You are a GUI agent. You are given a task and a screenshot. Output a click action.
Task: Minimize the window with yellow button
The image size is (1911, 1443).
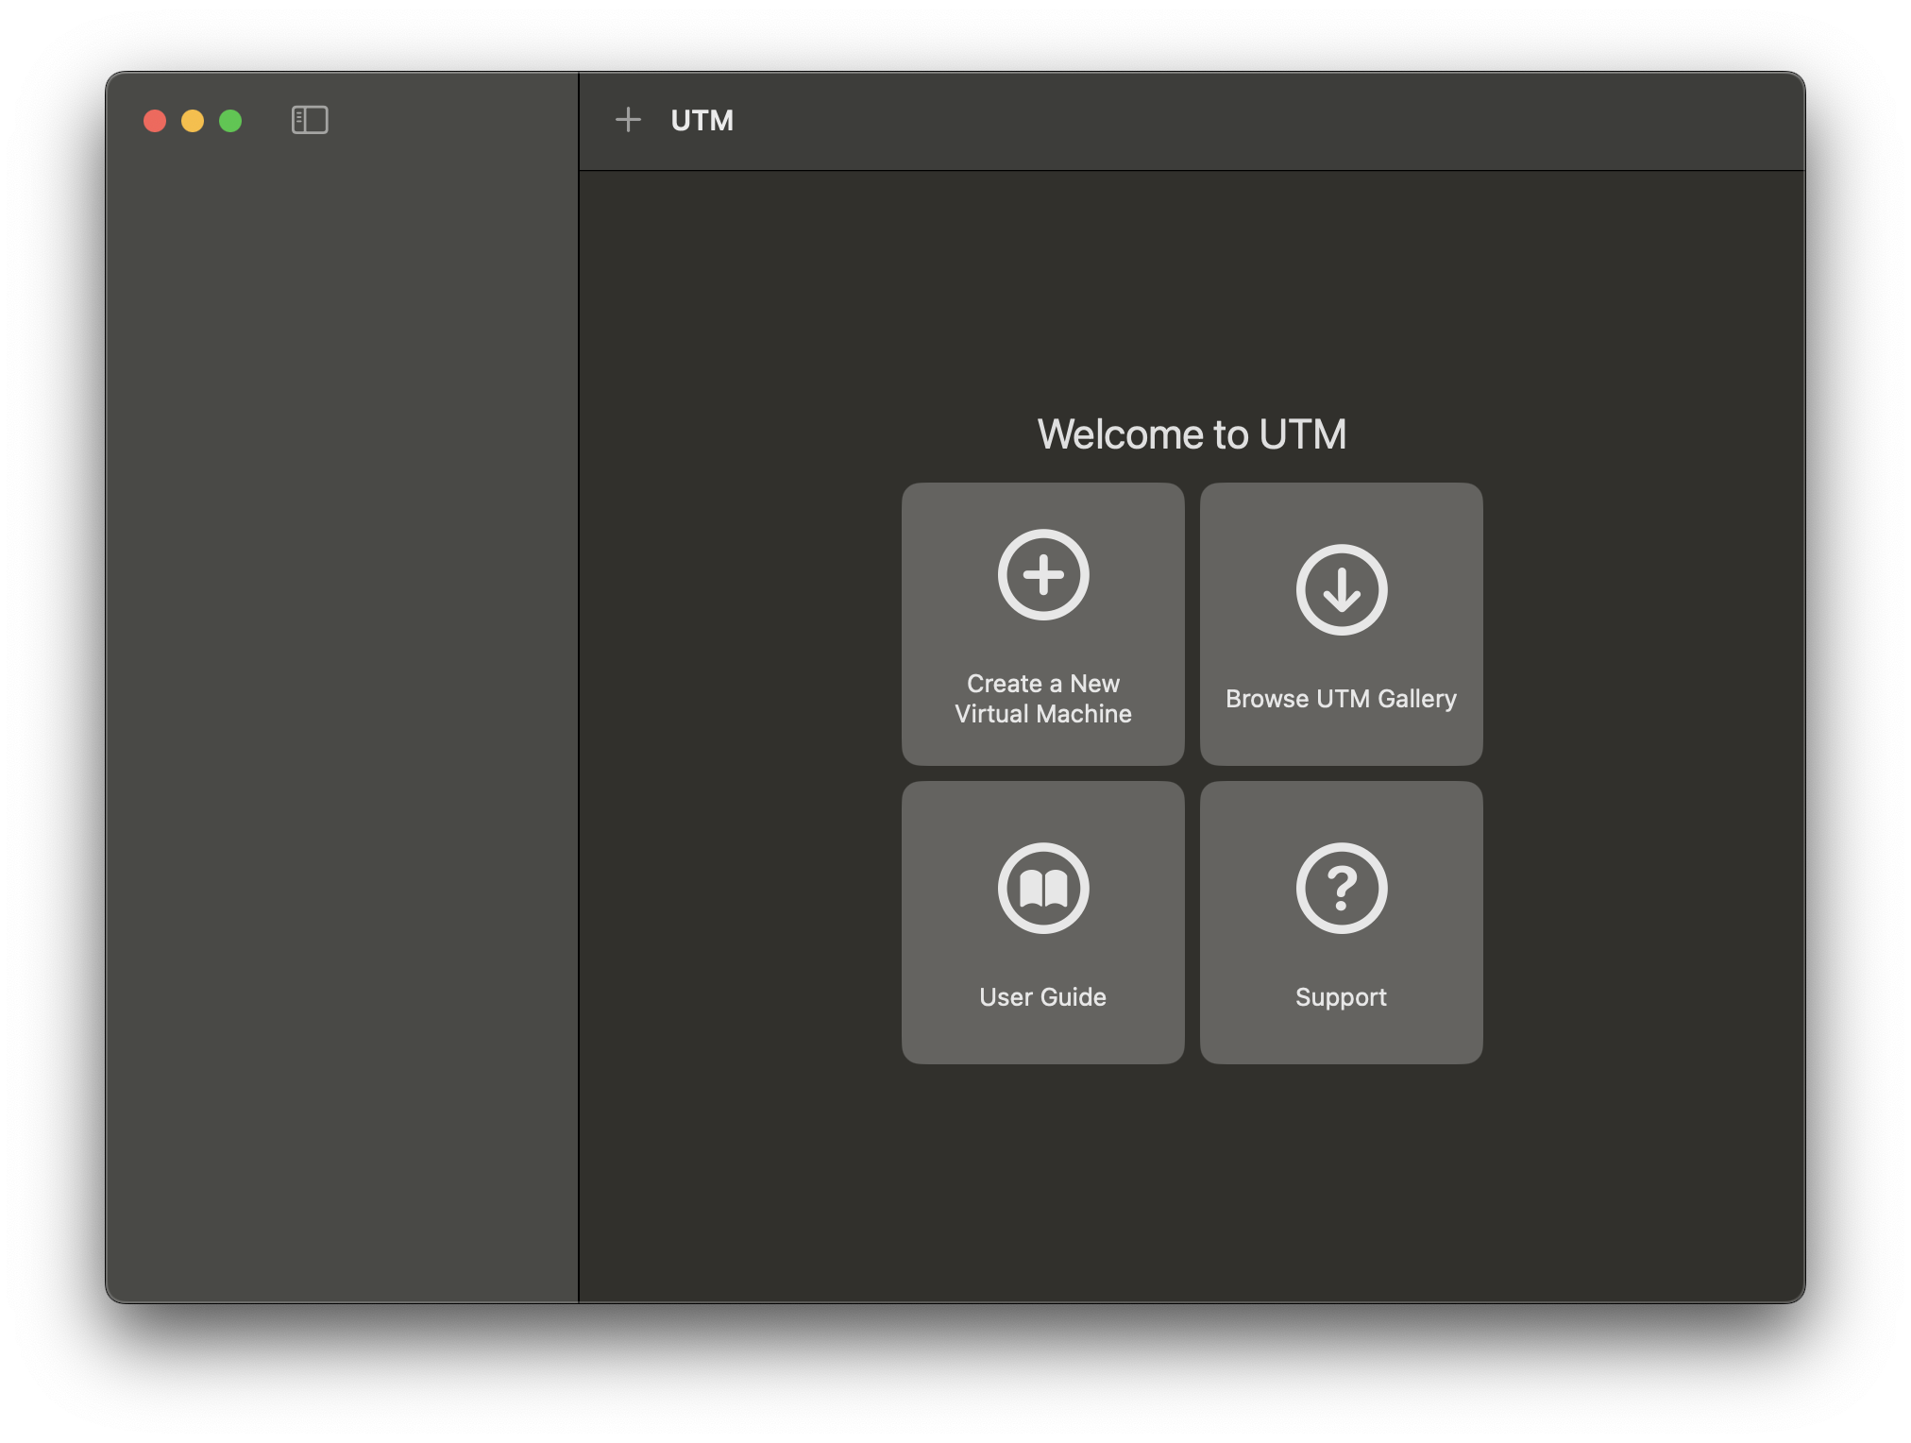point(193,121)
